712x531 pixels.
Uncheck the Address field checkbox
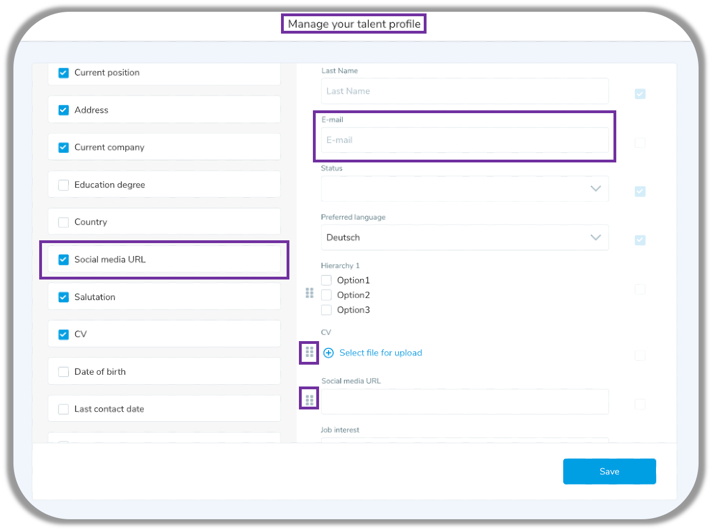point(64,110)
